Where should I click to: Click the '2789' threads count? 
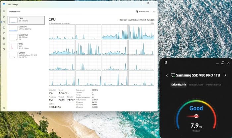coord(61,100)
